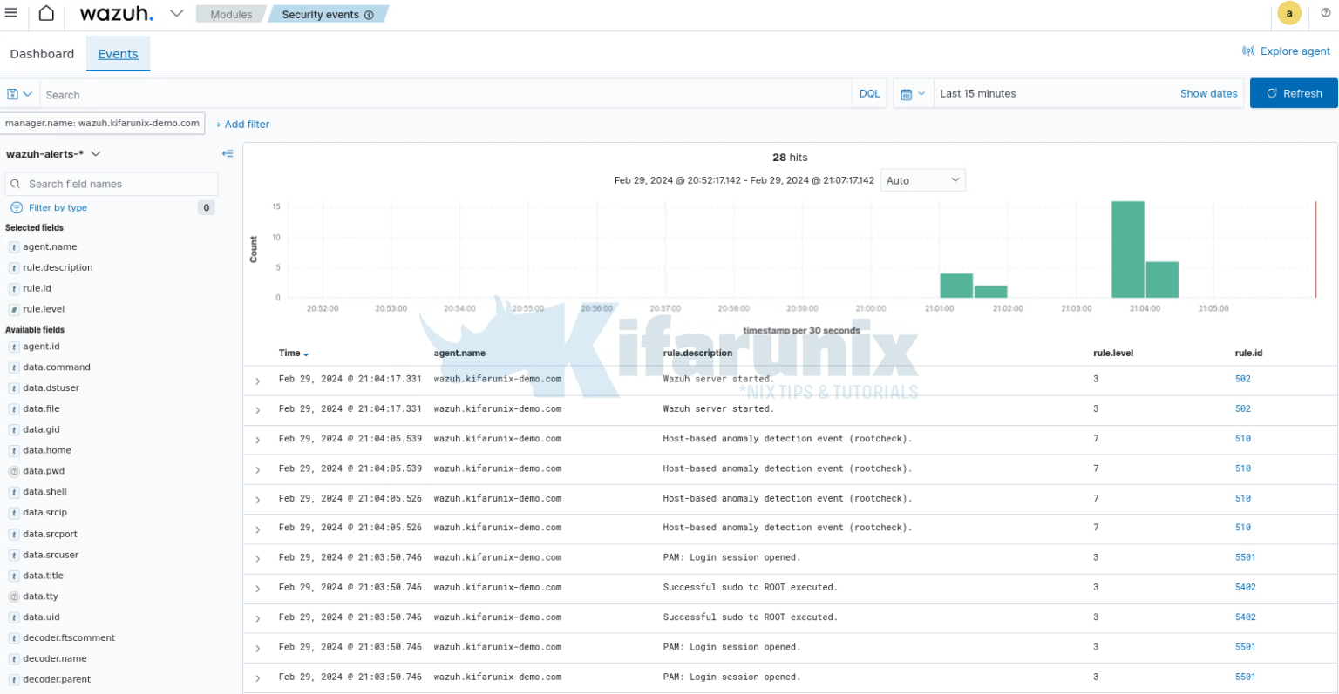Viewport: 1339px width, 694px height.
Task: Toggle the manager.name filter pill
Action: pos(102,123)
